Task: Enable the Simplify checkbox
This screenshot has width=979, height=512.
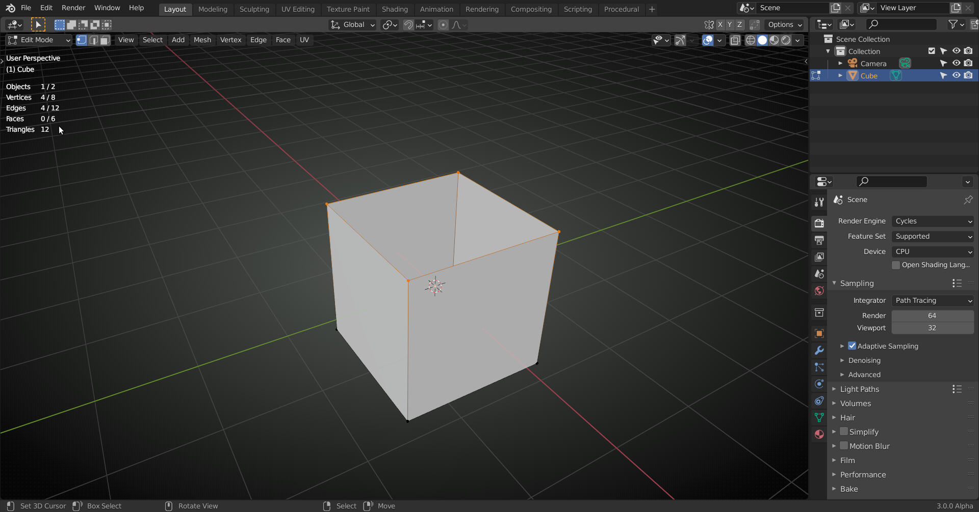Action: click(844, 432)
